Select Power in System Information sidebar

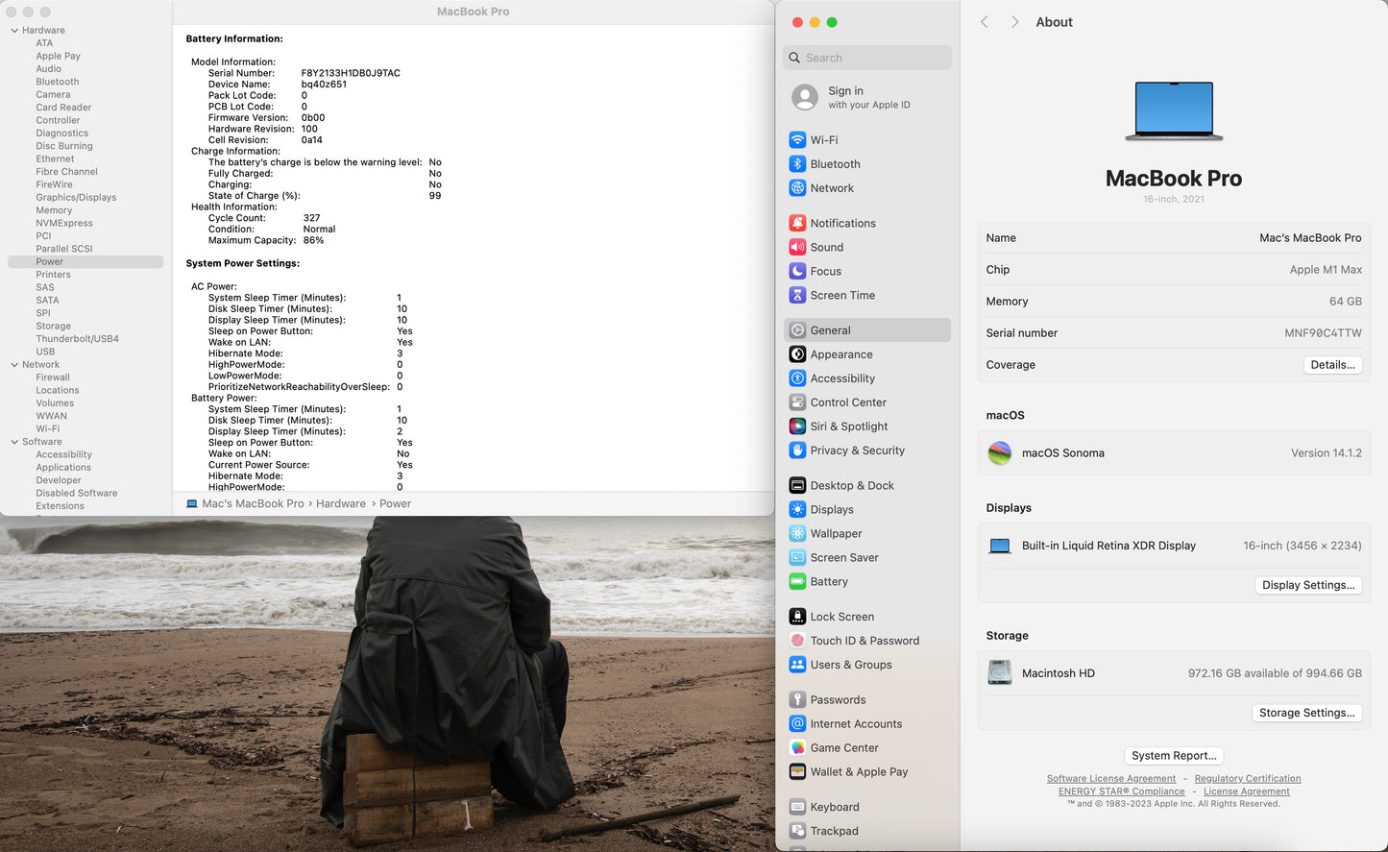(x=85, y=261)
